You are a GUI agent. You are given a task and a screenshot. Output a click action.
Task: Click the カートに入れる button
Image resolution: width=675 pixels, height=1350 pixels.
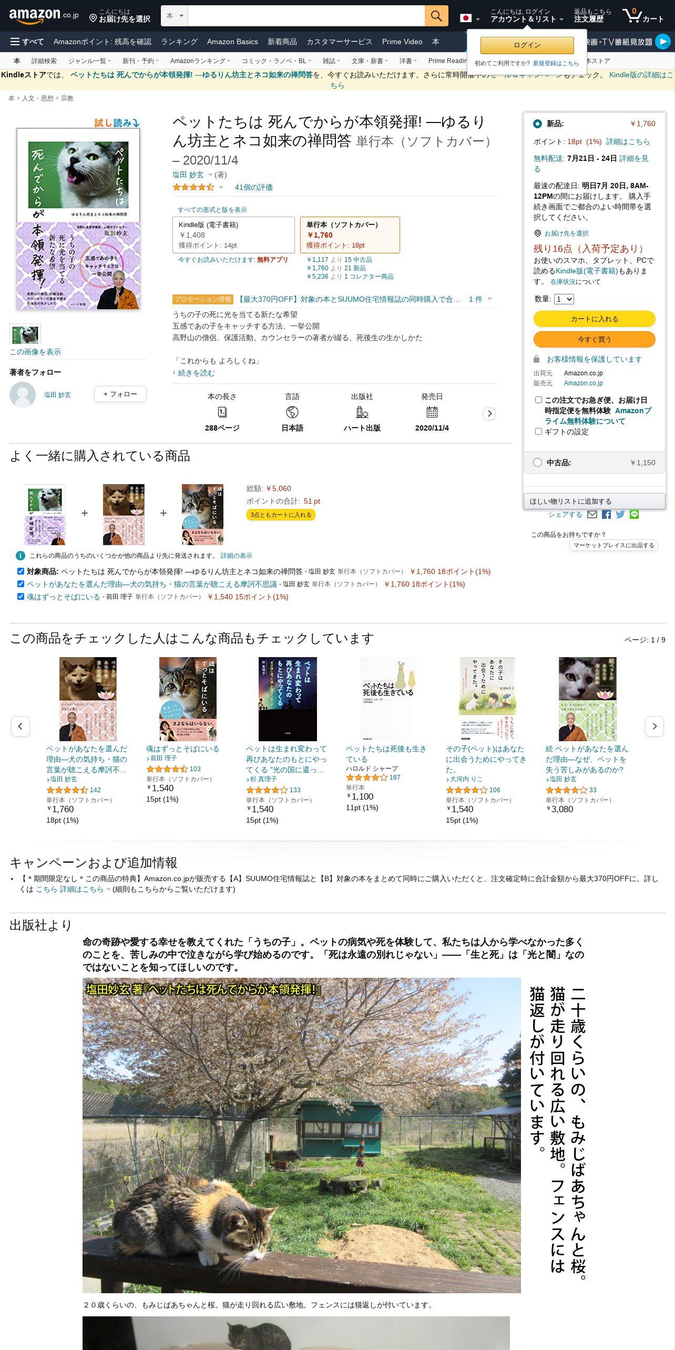[x=595, y=319]
